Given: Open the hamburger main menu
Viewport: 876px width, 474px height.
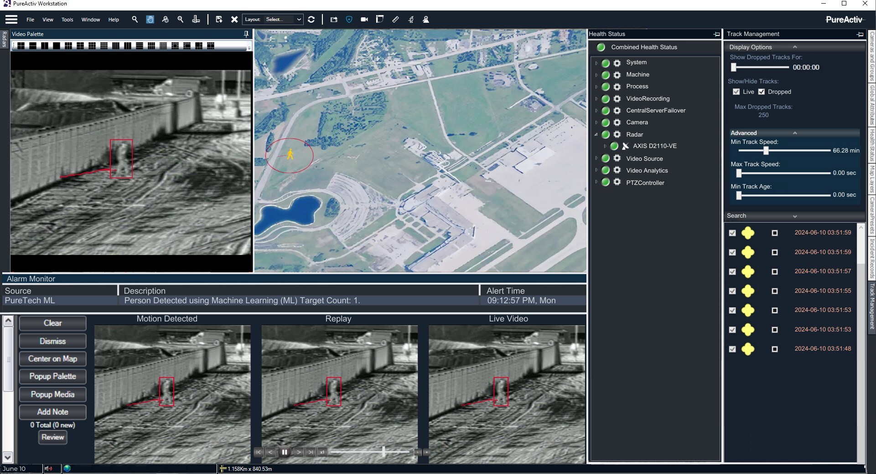Looking at the screenshot, I should [11, 20].
